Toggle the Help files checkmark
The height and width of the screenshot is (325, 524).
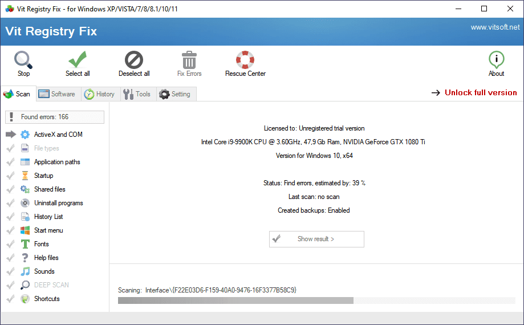pos(10,258)
